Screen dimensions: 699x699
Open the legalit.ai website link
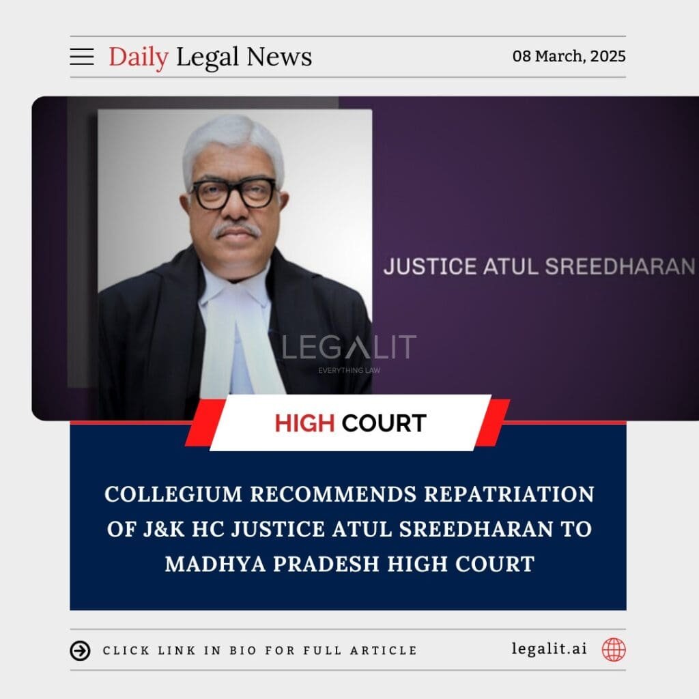point(550,648)
